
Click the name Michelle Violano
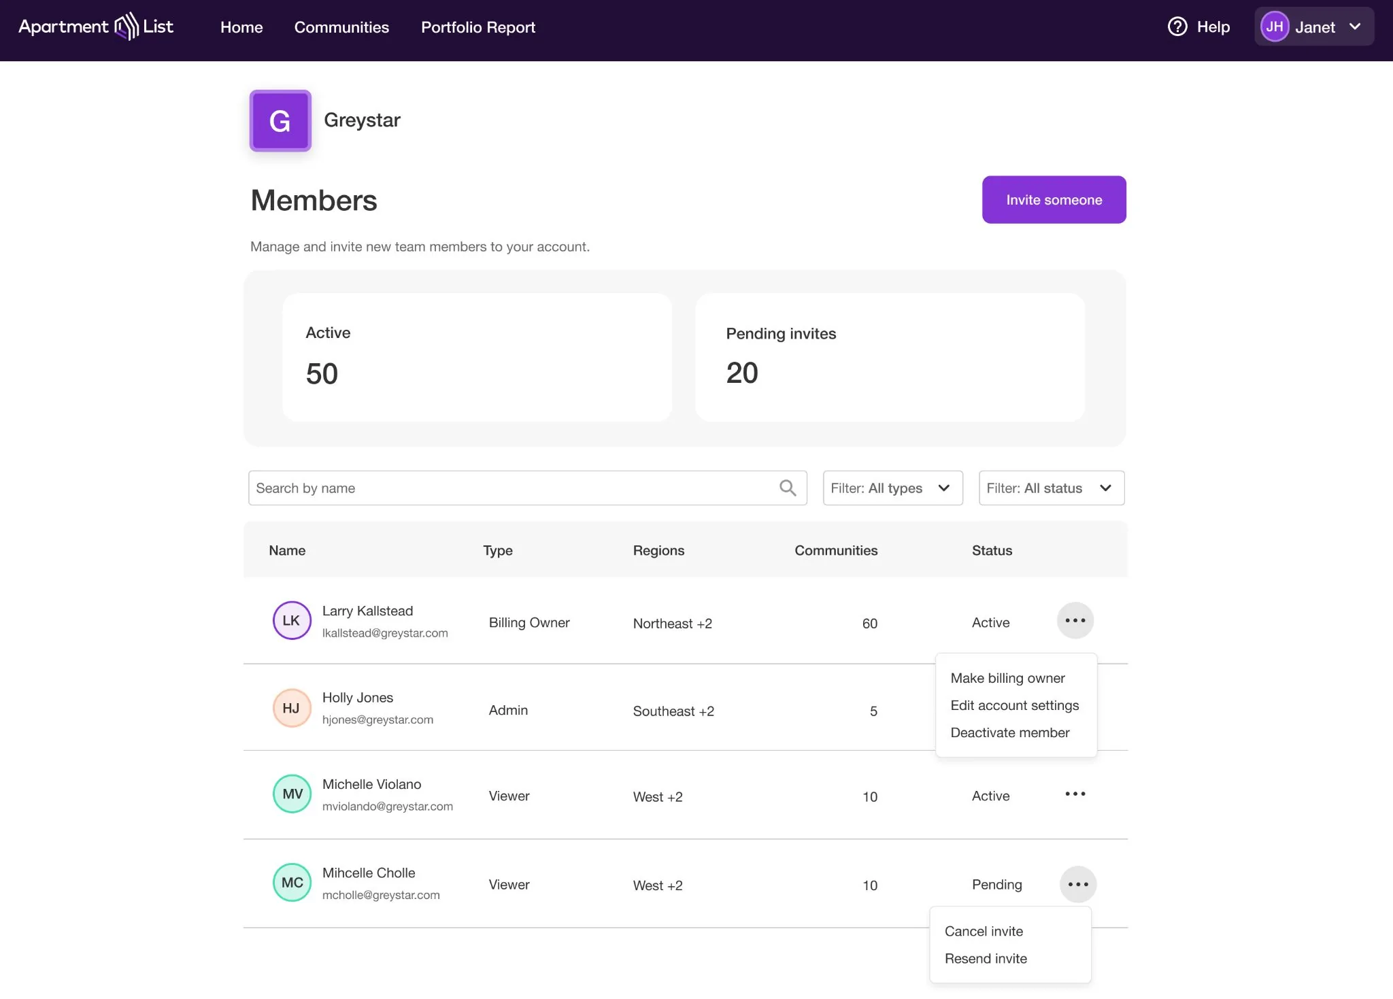[x=372, y=784]
